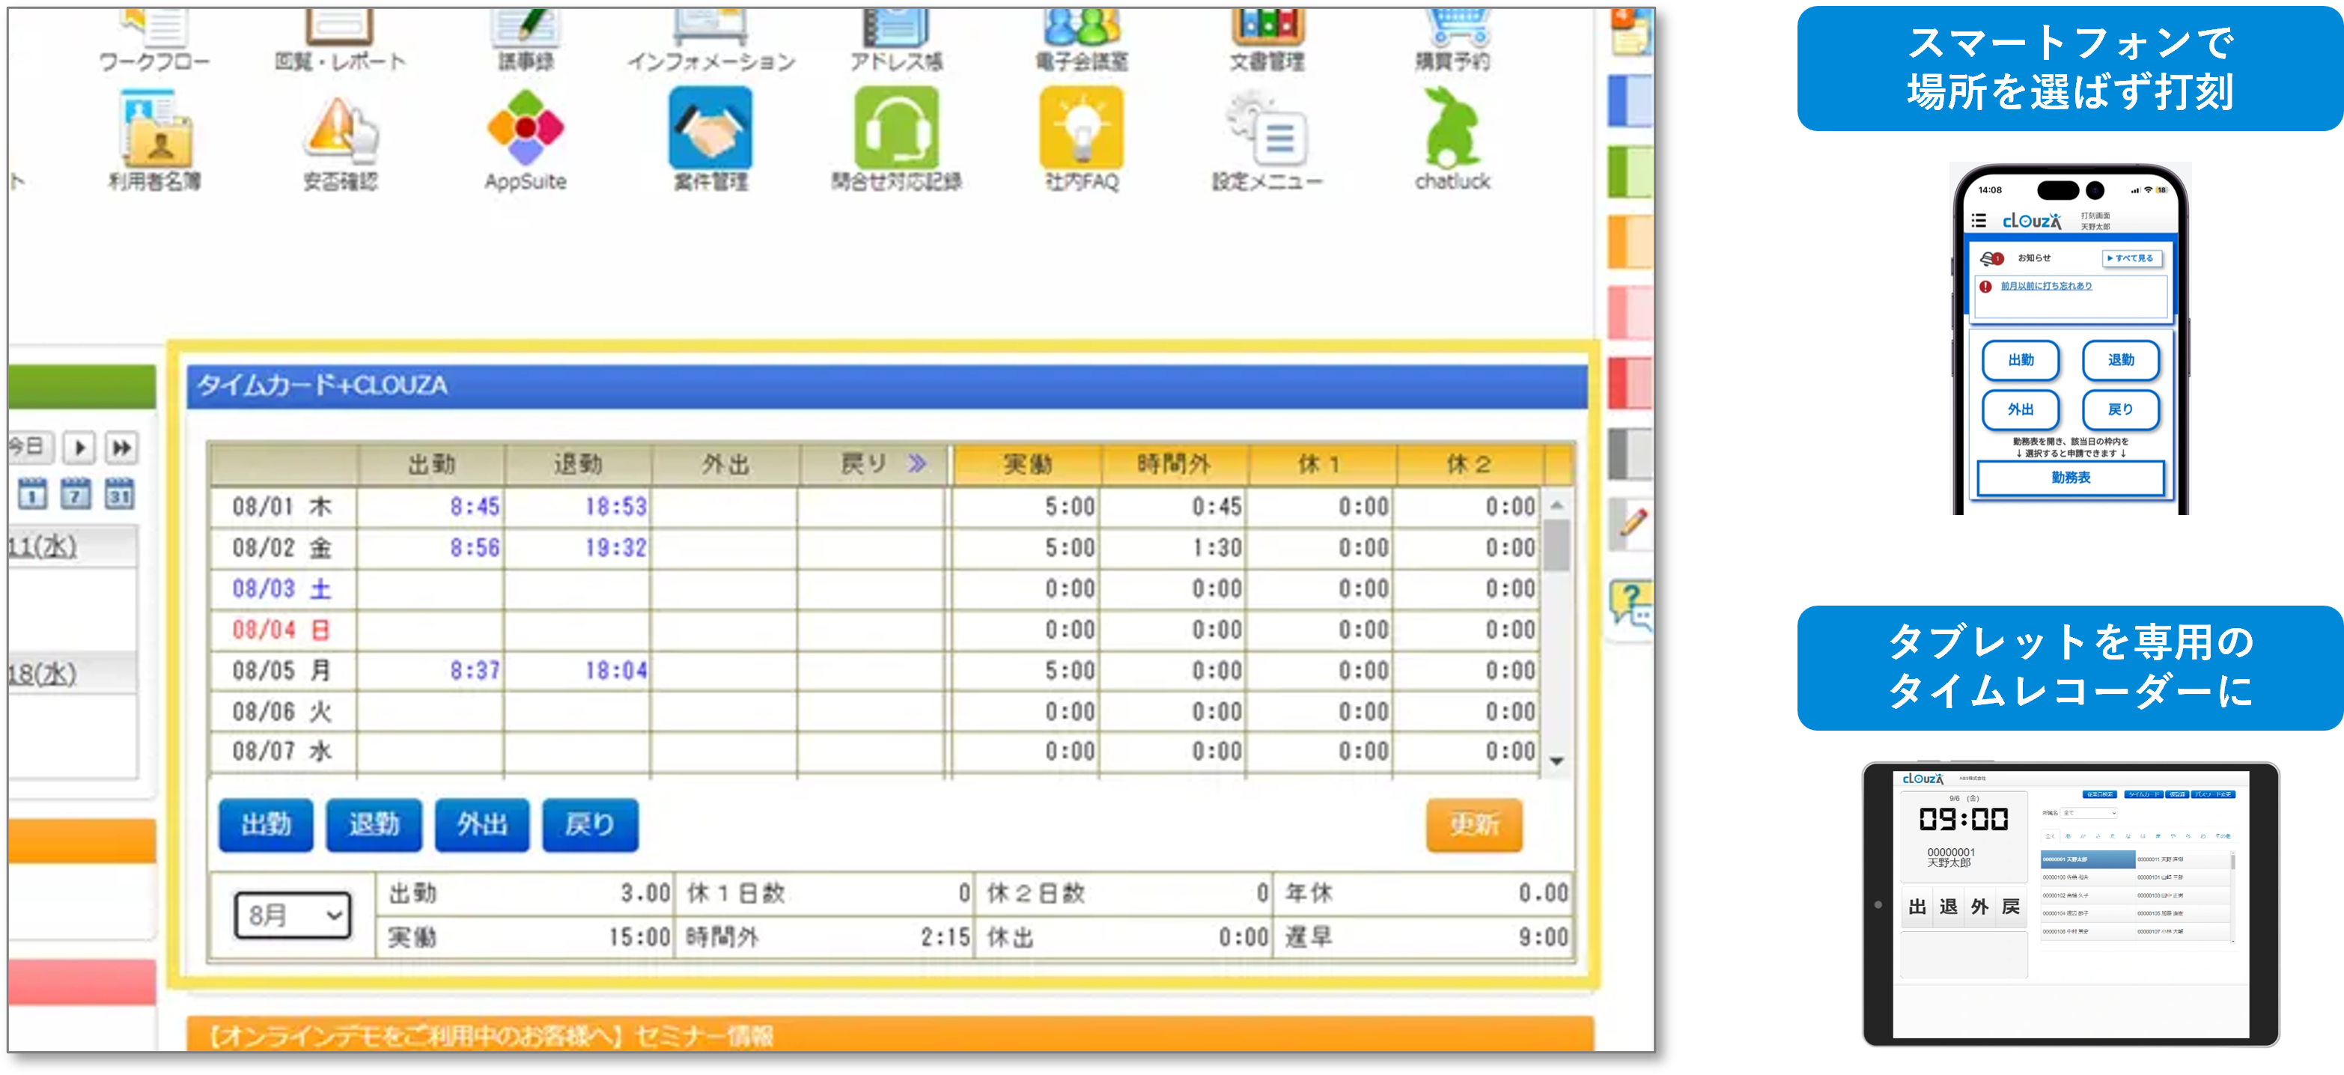
Task: Select the 31-day calendar view icon
Action: 119,494
